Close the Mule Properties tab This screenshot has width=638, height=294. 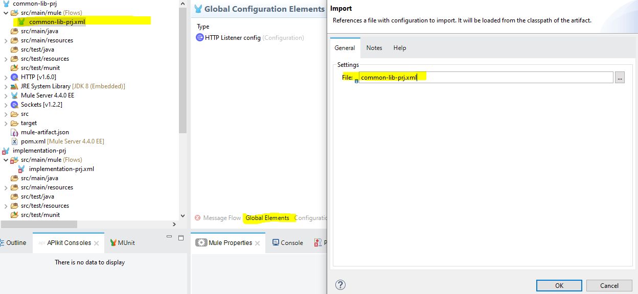coord(258,243)
